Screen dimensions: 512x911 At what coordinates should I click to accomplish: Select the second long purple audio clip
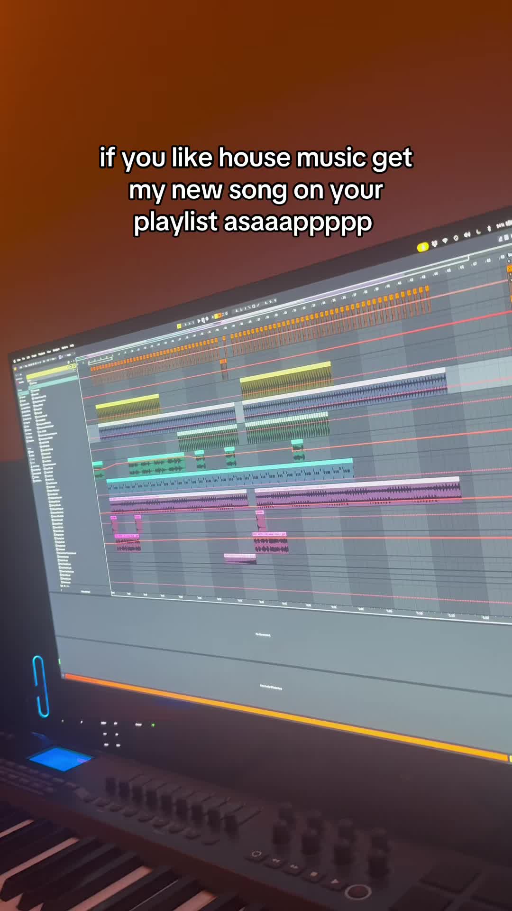coord(358,493)
